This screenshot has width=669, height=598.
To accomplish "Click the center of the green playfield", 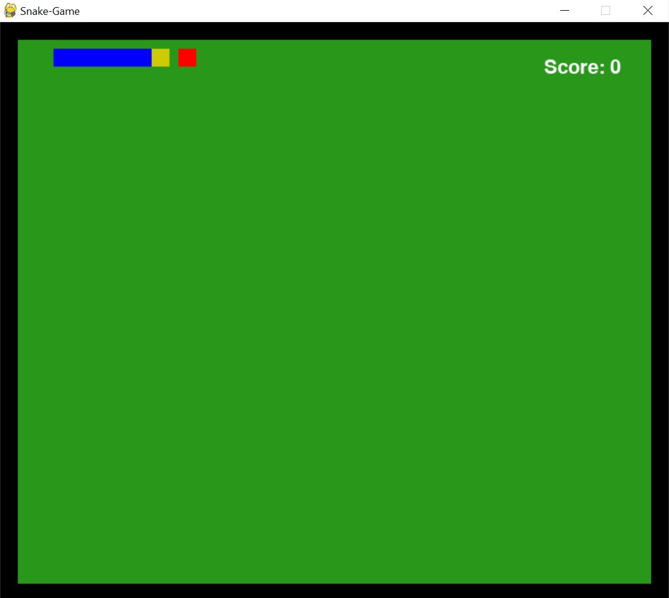I will [x=334, y=311].
